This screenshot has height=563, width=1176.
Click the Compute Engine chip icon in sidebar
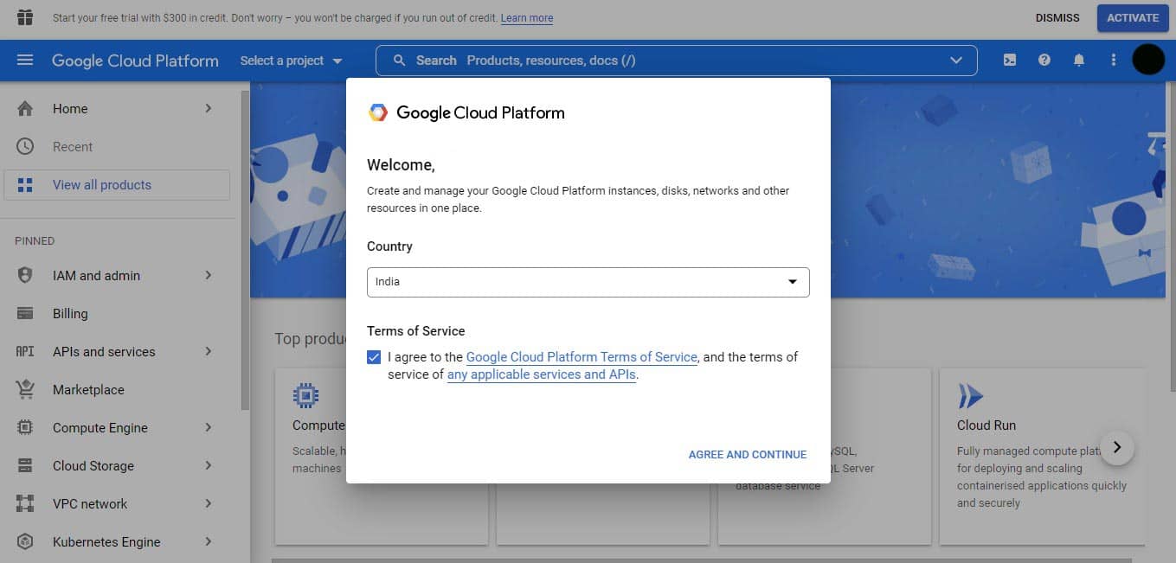(x=25, y=427)
